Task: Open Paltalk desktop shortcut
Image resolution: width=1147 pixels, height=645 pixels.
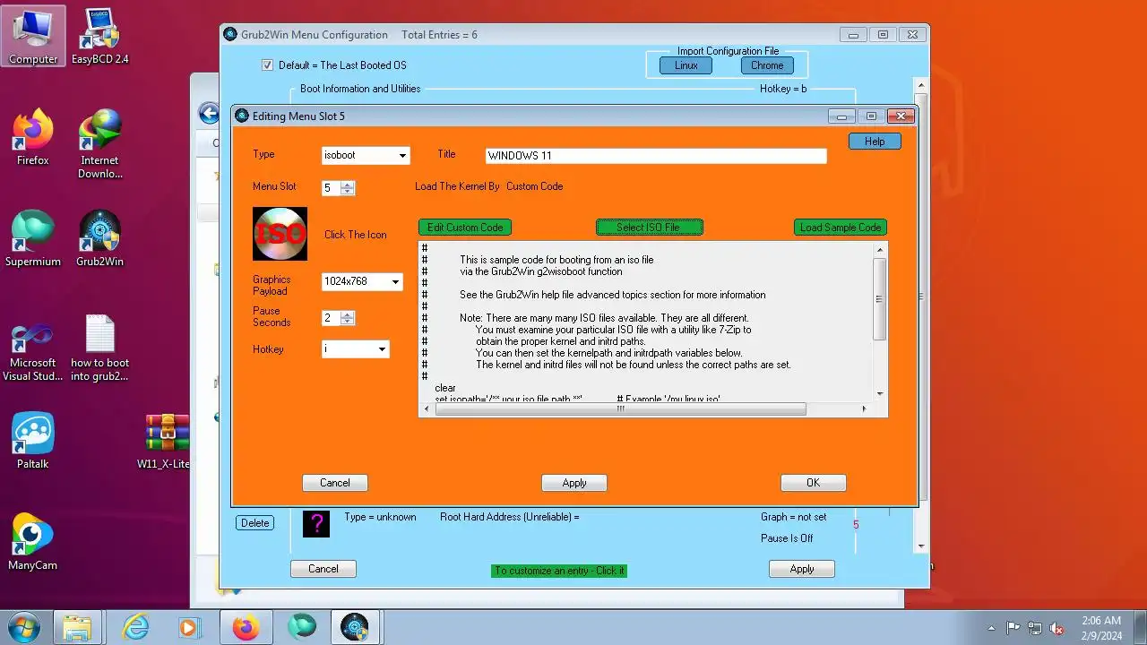Action: click(x=33, y=442)
